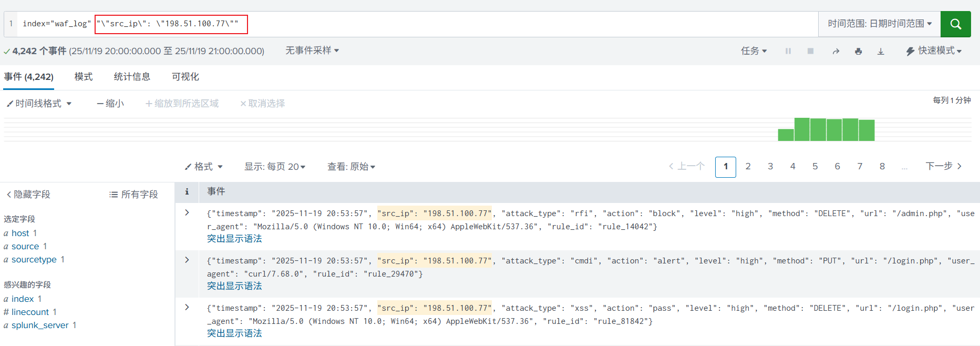Click into the search query input field

(x=525, y=24)
